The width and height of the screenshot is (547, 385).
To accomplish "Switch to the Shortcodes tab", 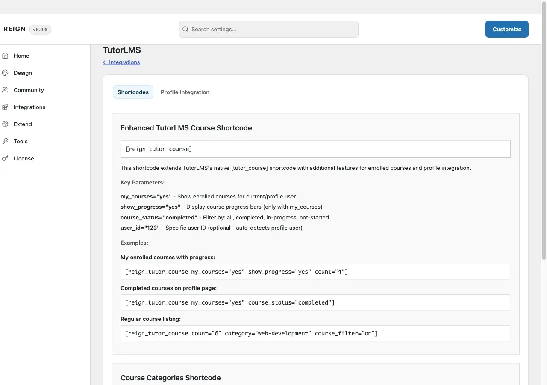I will click(133, 92).
